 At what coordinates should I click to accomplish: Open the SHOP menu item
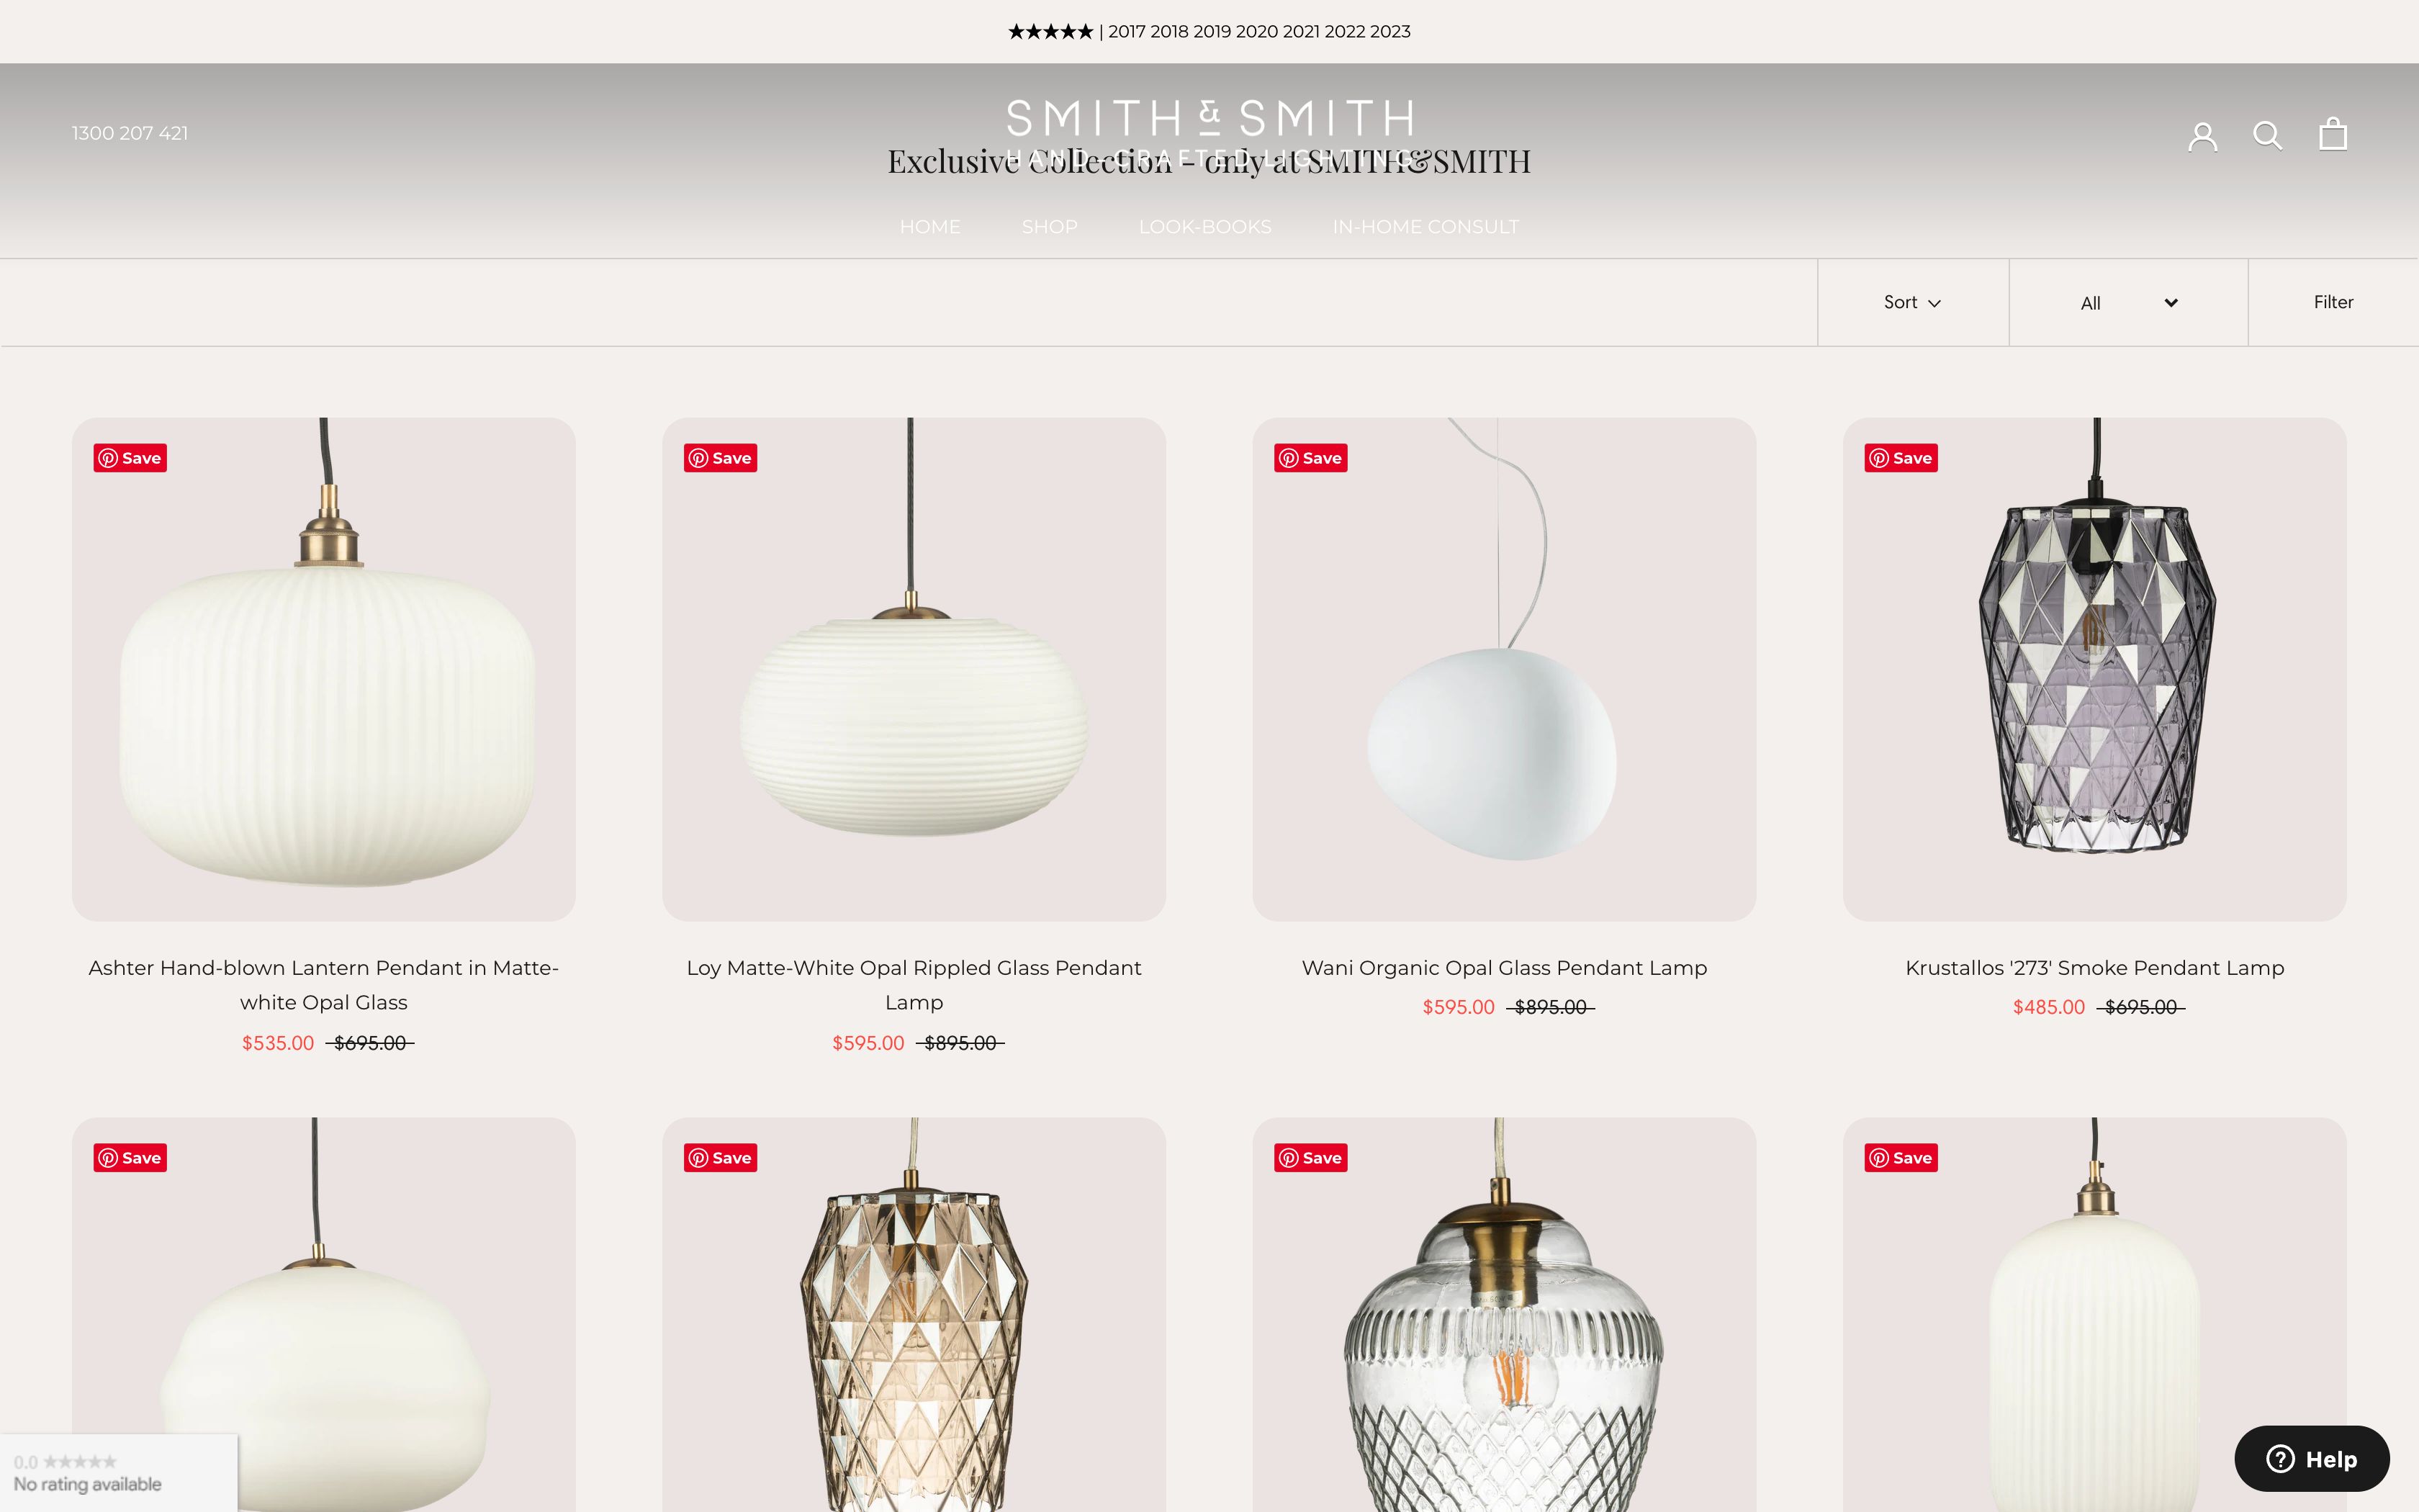click(x=1050, y=227)
